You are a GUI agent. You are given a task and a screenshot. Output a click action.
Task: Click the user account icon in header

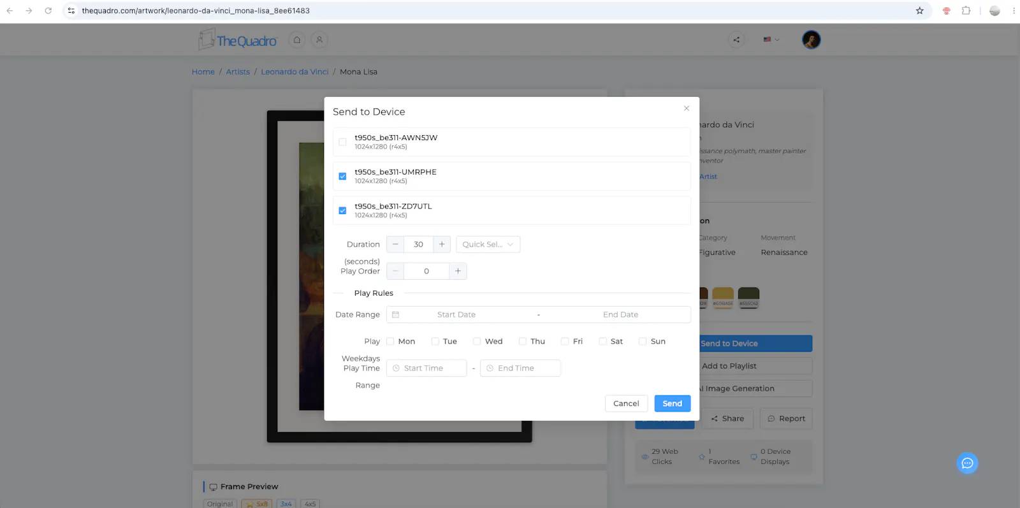click(x=319, y=40)
